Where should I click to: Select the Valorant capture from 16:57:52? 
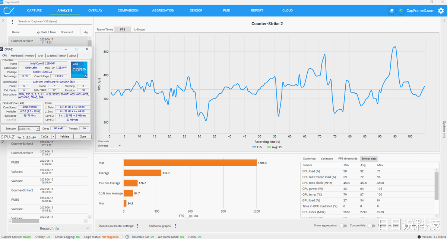click(x=48, y=172)
